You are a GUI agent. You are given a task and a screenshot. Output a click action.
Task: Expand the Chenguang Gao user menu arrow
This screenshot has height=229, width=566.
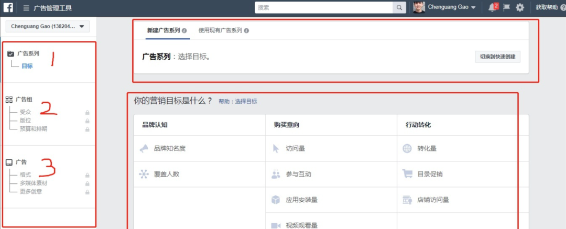[473, 7]
